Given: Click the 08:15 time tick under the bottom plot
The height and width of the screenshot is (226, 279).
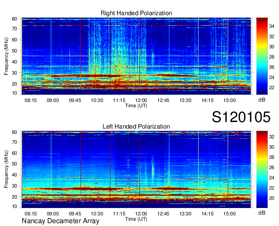Looking at the screenshot, I should pos(31,214).
